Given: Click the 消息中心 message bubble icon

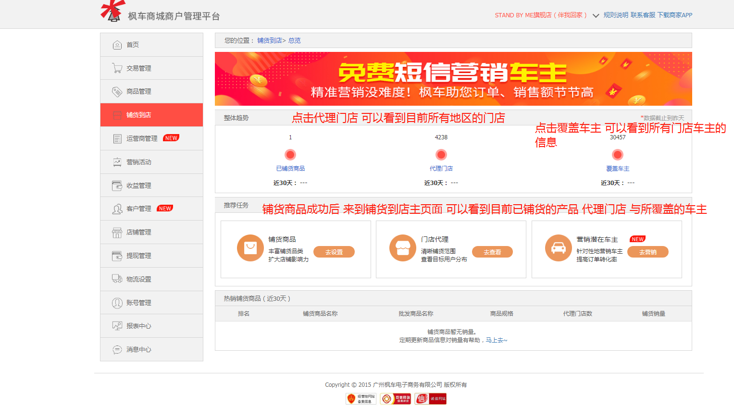Looking at the screenshot, I should click(x=117, y=349).
